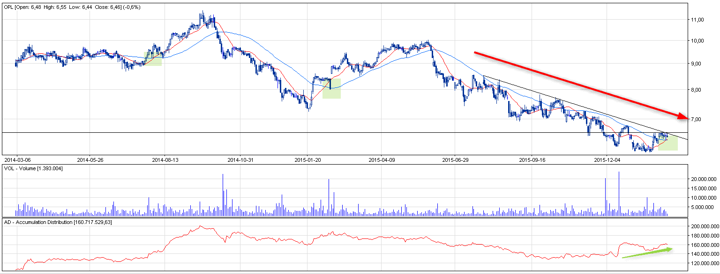Click the 20.000.000 volume axis label
Viewport: 720px width, 274px height.
[703, 179]
